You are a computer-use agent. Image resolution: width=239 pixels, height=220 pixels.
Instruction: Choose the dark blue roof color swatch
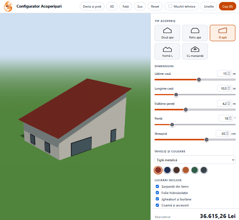pos(167,170)
